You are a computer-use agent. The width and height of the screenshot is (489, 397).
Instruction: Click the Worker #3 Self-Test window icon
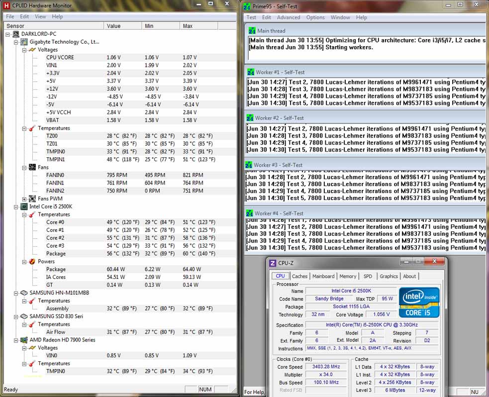coord(249,165)
